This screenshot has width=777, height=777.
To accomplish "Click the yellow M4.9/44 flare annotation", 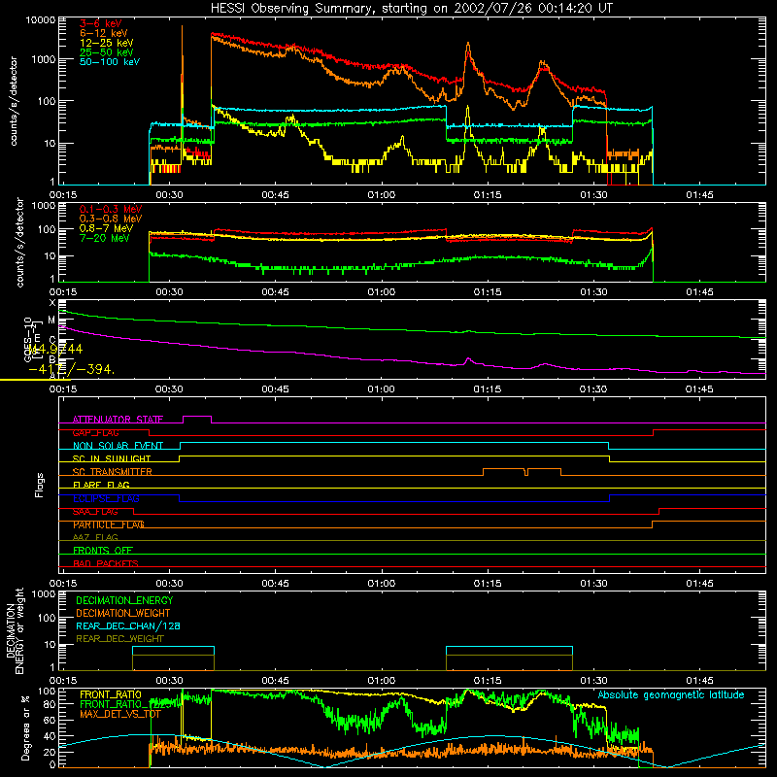I will click(55, 350).
